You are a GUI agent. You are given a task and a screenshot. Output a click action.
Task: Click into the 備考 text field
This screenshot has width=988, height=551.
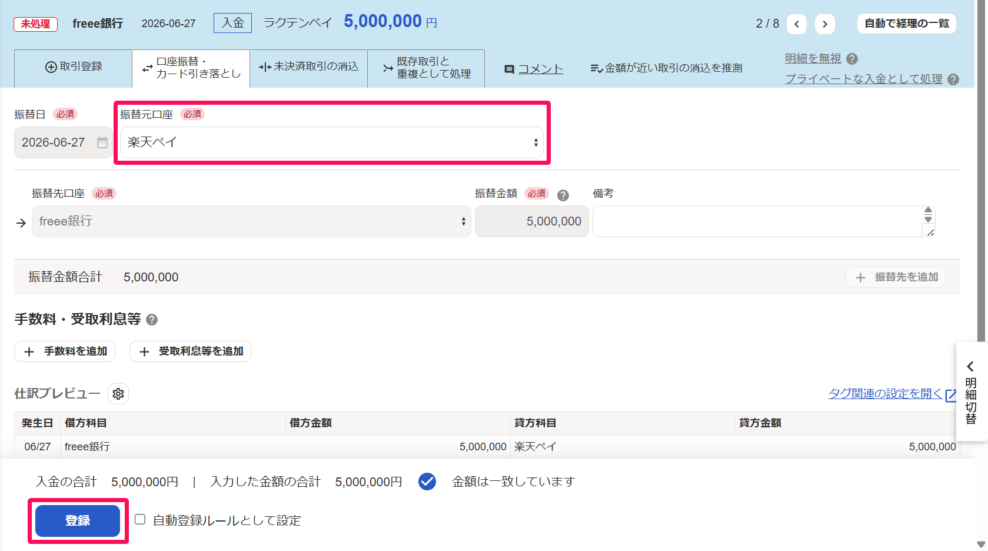click(x=757, y=221)
